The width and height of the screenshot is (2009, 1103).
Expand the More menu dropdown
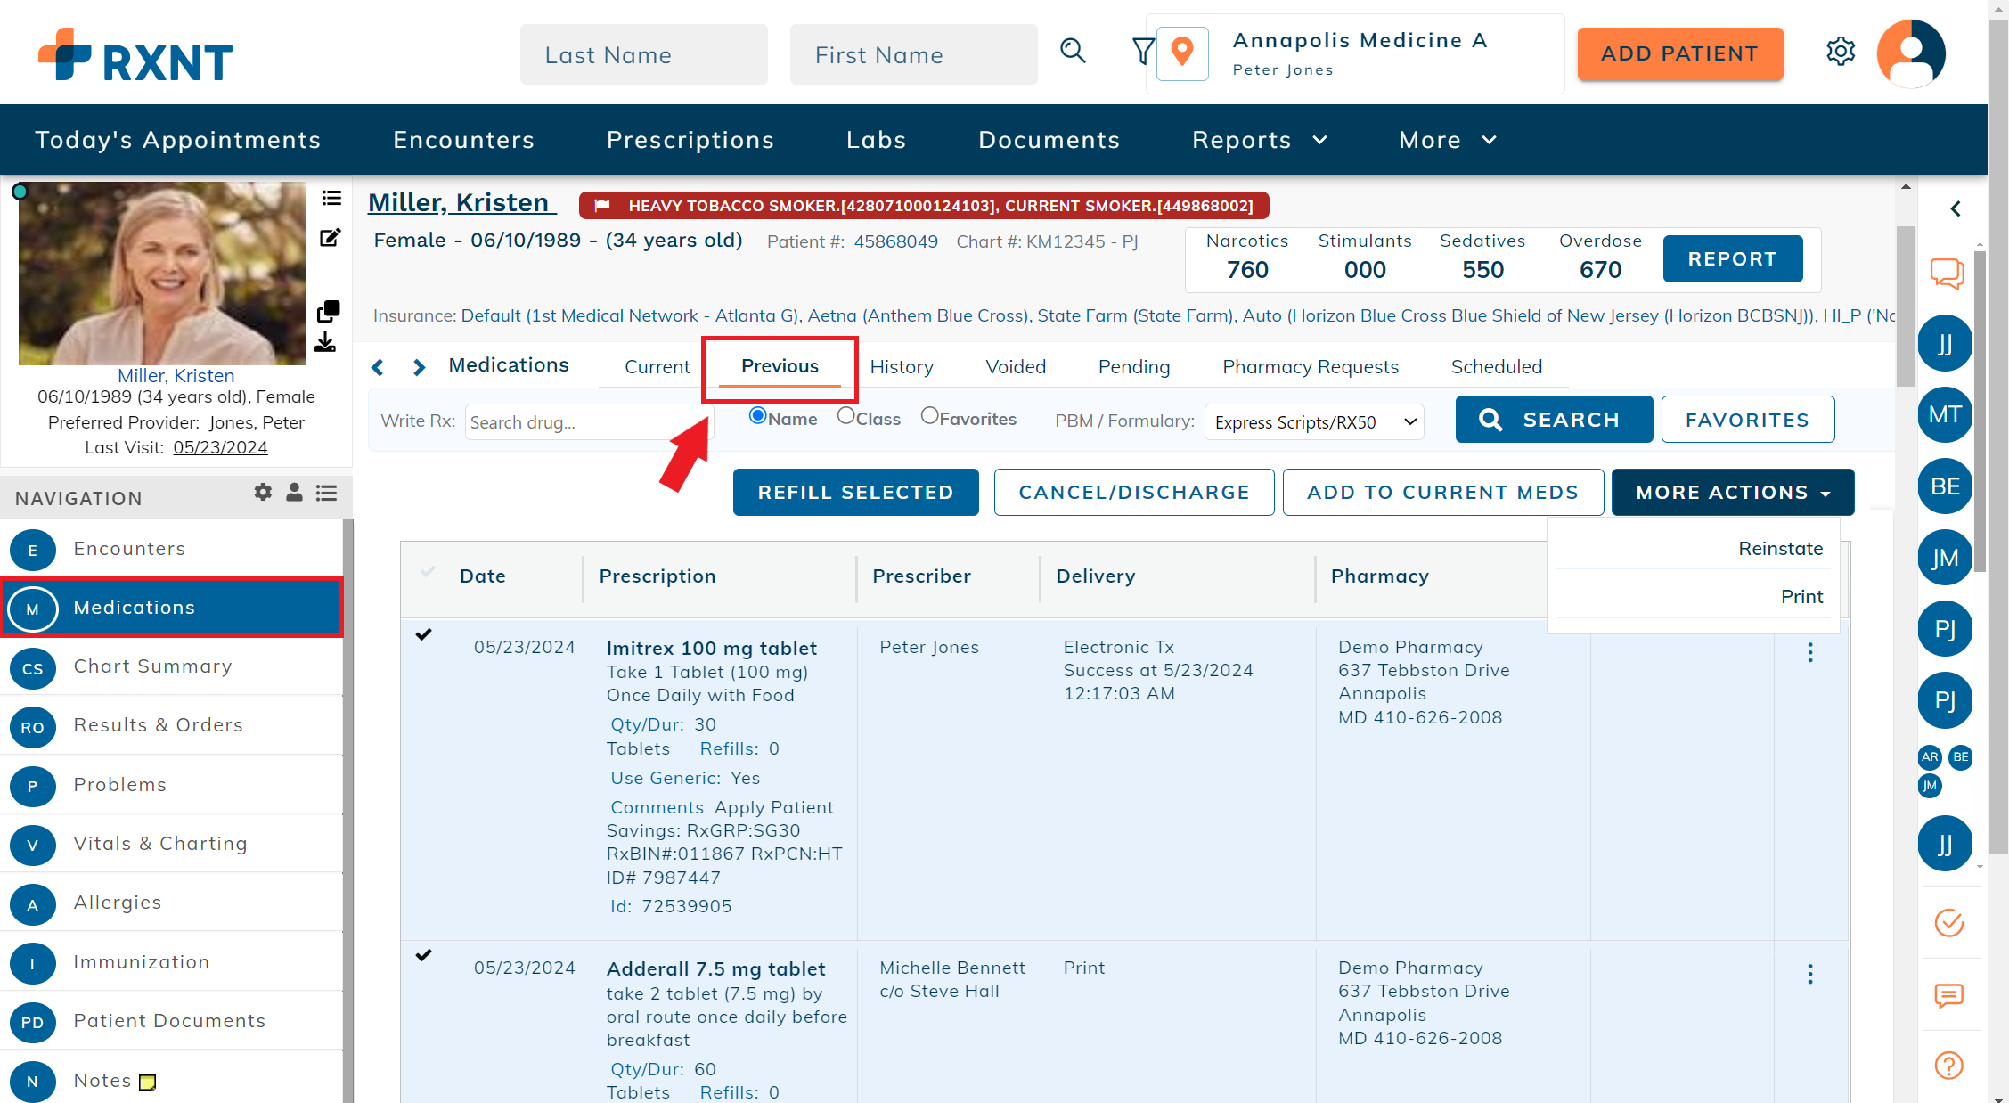[1448, 140]
